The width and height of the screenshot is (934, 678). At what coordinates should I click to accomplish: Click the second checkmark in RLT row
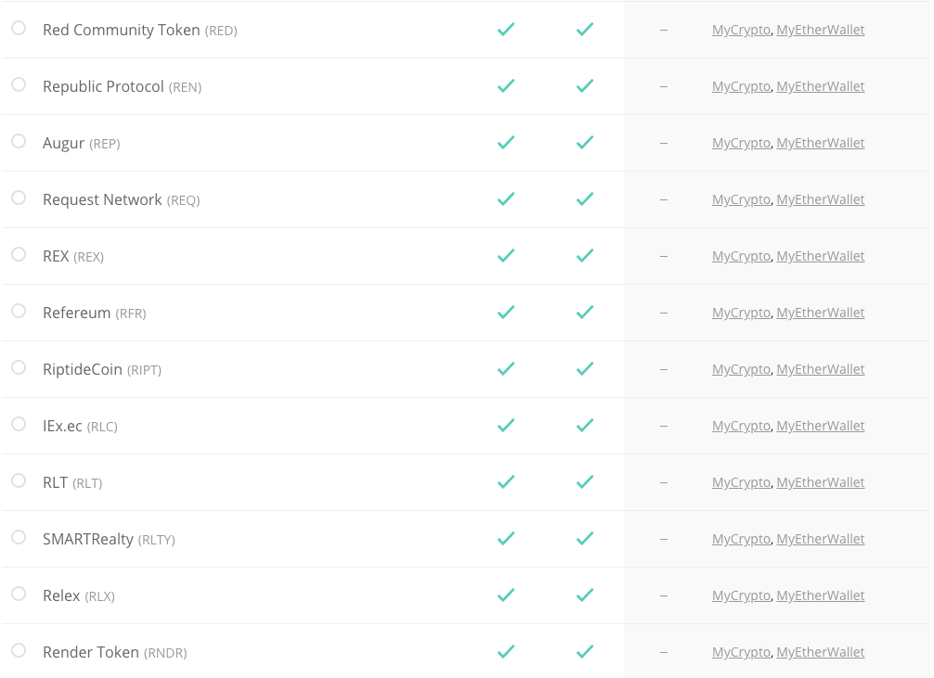(x=585, y=482)
